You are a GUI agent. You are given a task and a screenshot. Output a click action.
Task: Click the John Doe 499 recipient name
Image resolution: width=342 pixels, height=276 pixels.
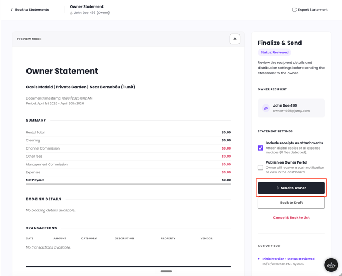tap(285, 105)
